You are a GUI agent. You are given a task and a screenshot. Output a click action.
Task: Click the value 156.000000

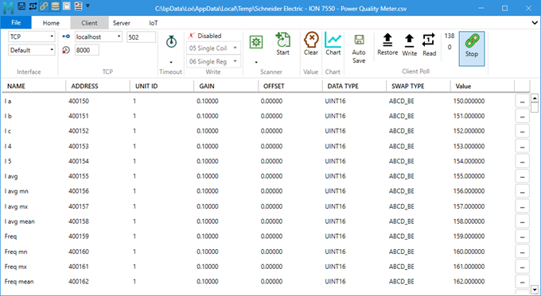[x=469, y=191]
